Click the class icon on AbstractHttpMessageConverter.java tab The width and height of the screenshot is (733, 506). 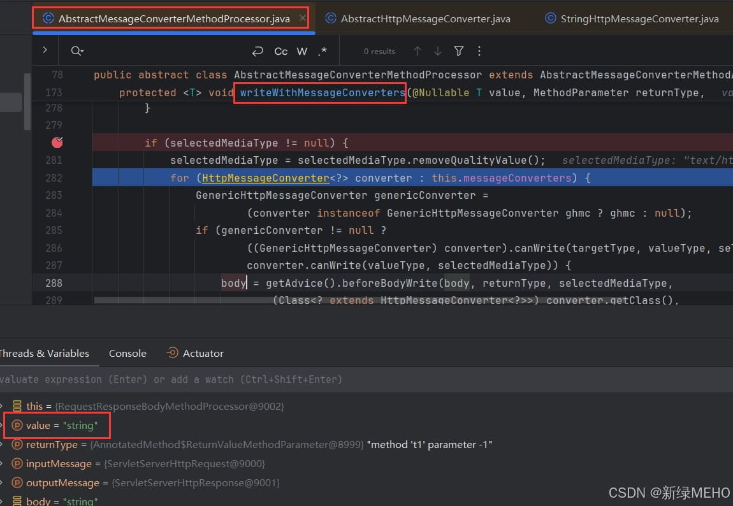click(x=331, y=18)
